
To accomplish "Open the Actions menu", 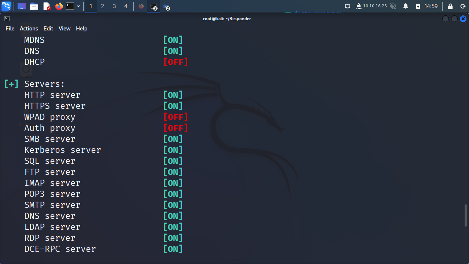I will [29, 29].
